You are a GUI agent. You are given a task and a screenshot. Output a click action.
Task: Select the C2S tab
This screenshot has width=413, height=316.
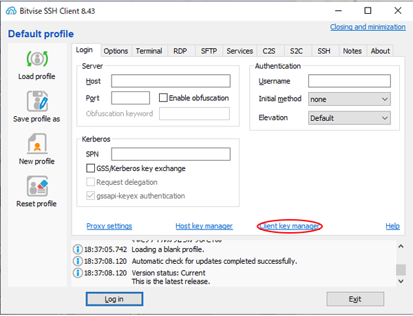269,51
